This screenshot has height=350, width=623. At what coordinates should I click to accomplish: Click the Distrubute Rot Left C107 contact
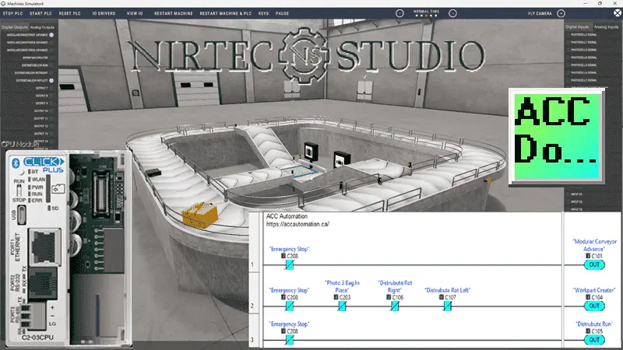coord(447,306)
